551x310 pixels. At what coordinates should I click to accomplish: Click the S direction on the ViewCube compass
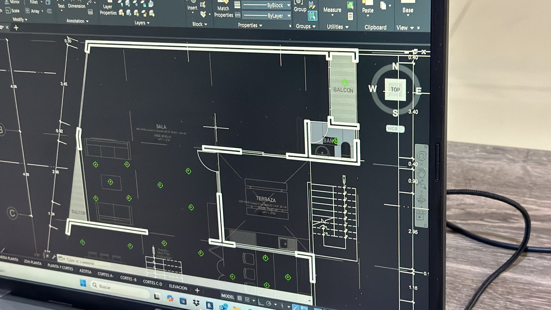pos(395,113)
